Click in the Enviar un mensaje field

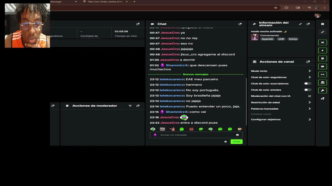[x=196, y=135]
